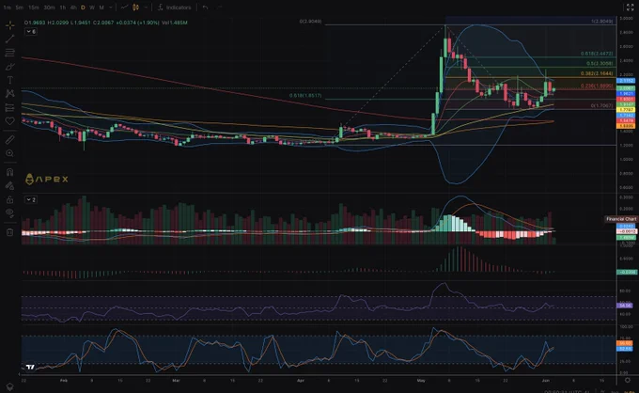Click the Feb label on time axis
Image resolution: width=639 pixels, height=393 pixels.
[x=64, y=380]
